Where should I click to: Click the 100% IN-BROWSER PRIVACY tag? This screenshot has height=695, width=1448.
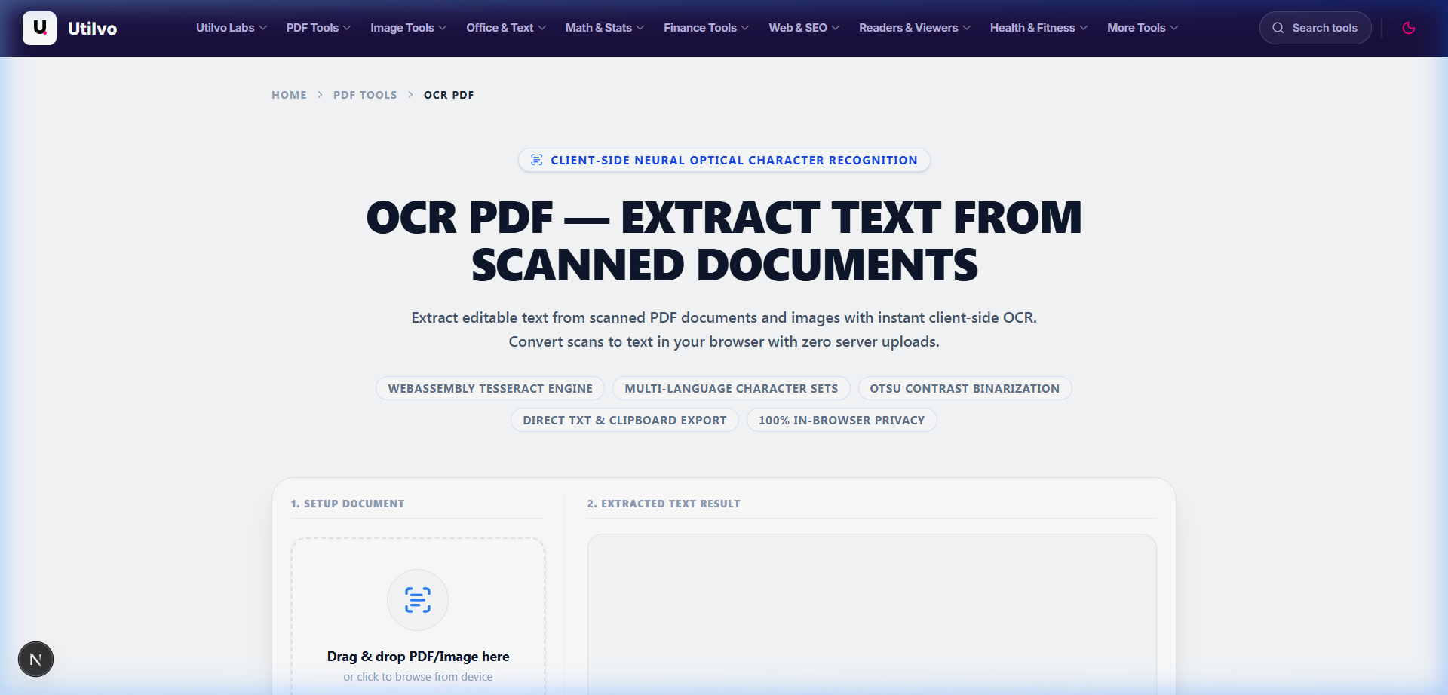click(x=842, y=420)
